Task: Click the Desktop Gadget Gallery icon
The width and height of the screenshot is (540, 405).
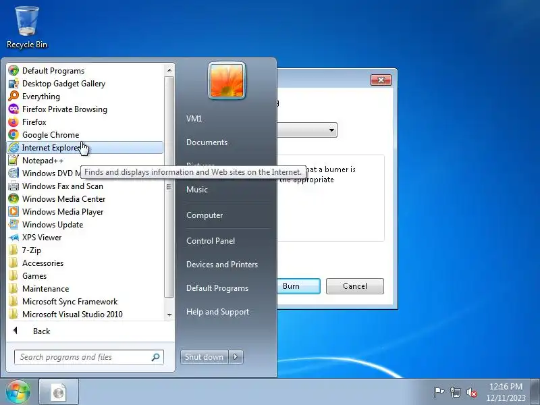Action: [x=13, y=83]
